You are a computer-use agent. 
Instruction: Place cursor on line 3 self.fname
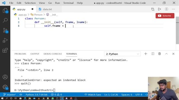54,26
